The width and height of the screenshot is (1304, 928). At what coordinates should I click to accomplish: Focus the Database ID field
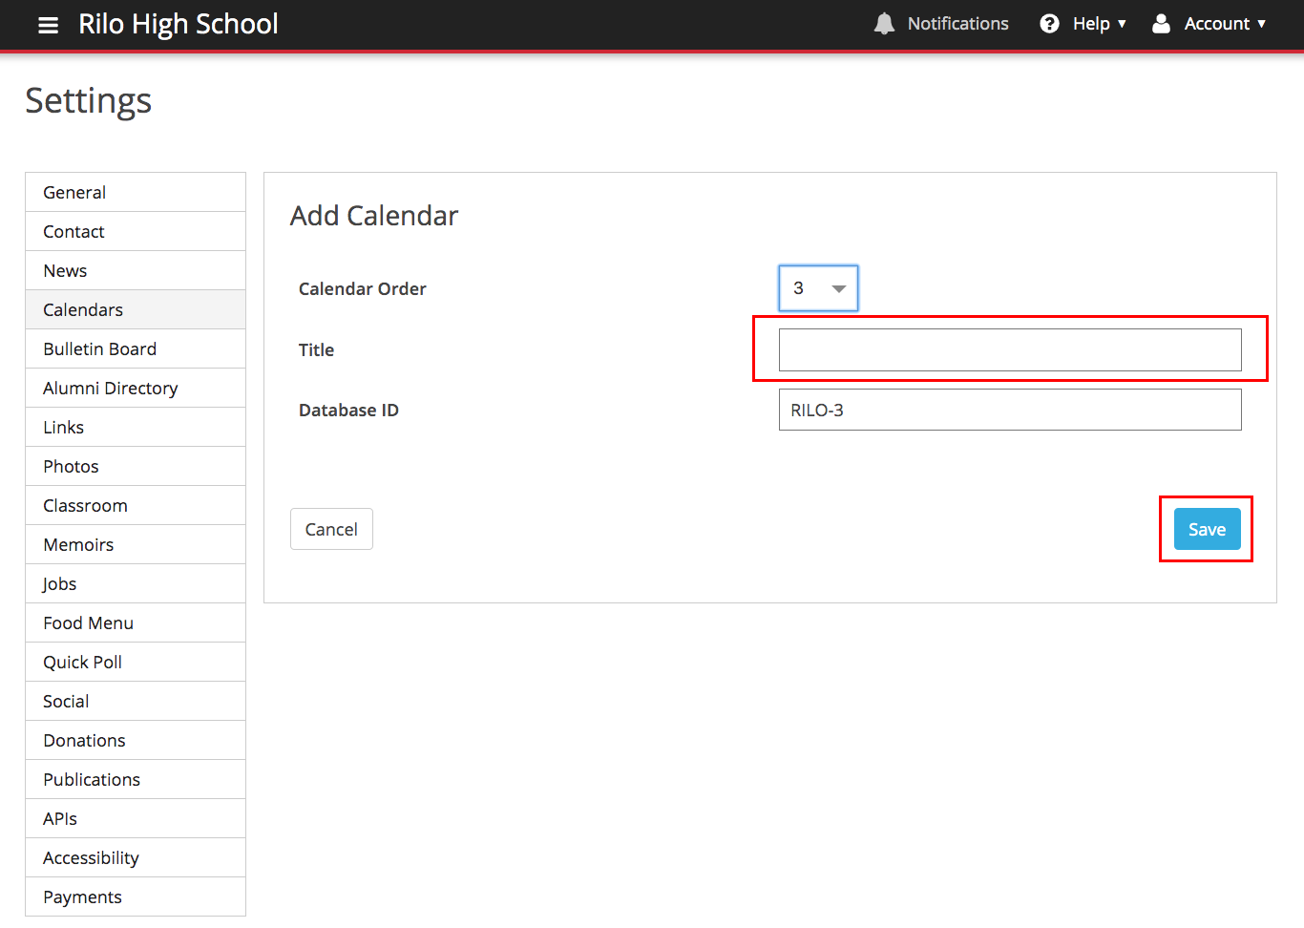click(1009, 410)
